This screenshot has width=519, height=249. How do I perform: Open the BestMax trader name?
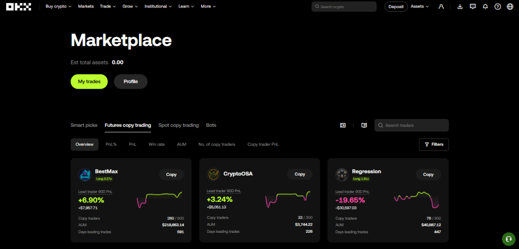pyautogui.click(x=106, y=171)
